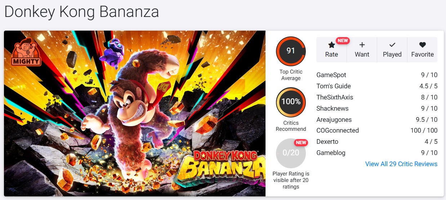Open the Gameblog review
The width and height of the screenshot is (446, 200).
[x=331, y=153]
